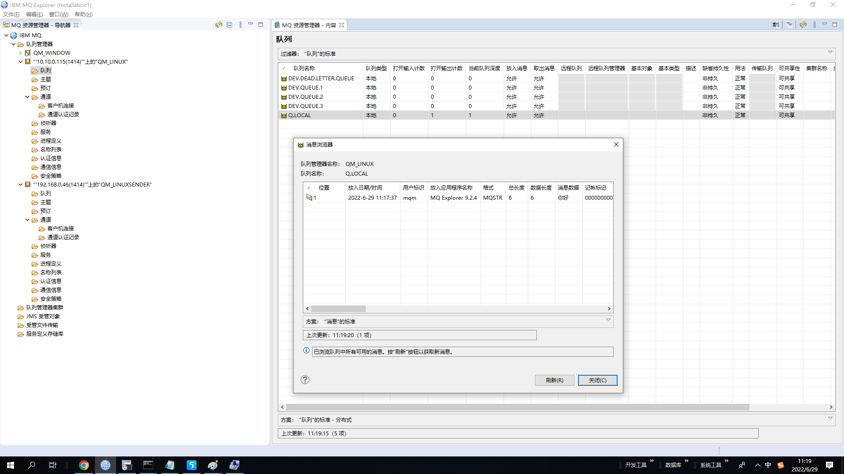Collapse 通道 under QM_LINUXSENDER
Screen dimensions: 844x474
coord(27,220)
